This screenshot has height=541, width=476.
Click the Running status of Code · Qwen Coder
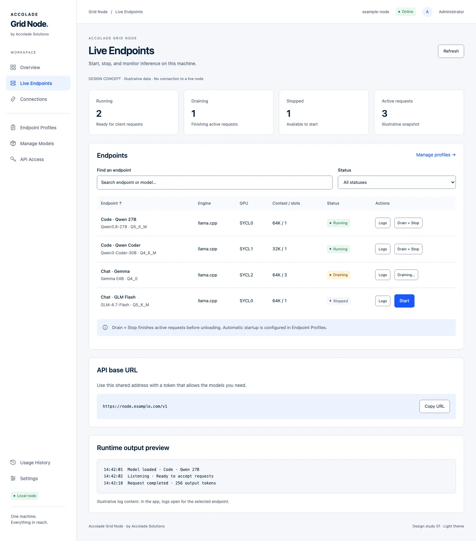(x=338, y=249)
